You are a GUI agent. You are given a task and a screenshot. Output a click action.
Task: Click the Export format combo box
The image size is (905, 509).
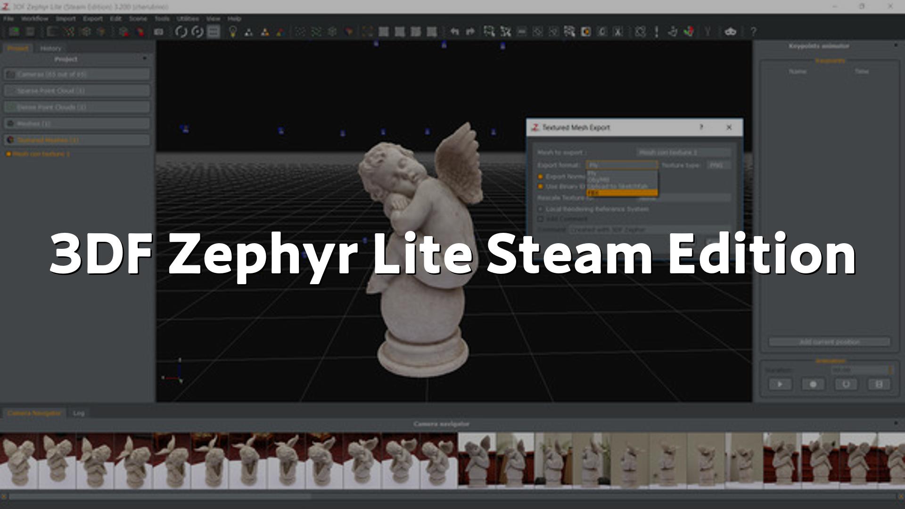coord(622,165)
